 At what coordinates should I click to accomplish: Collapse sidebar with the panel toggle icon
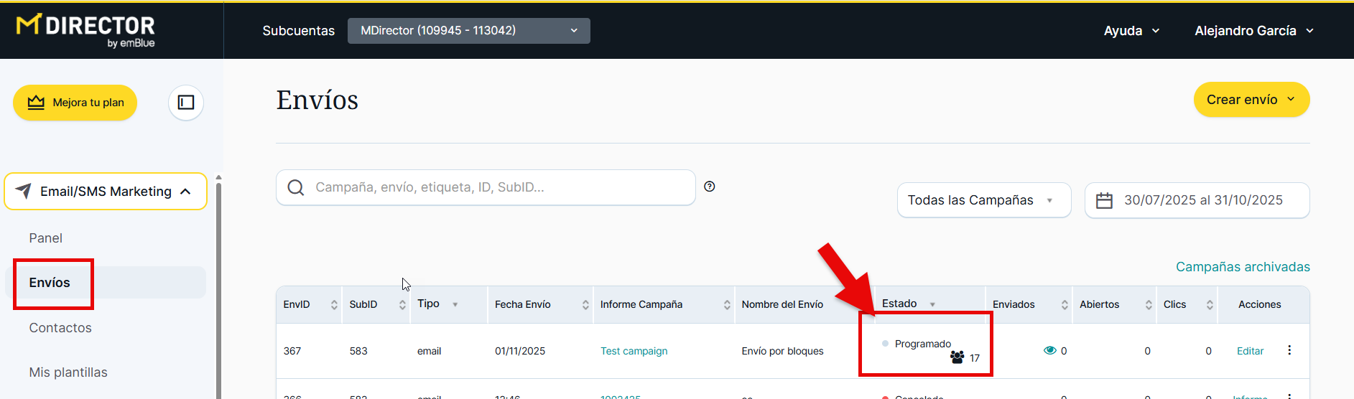point(186,103)
